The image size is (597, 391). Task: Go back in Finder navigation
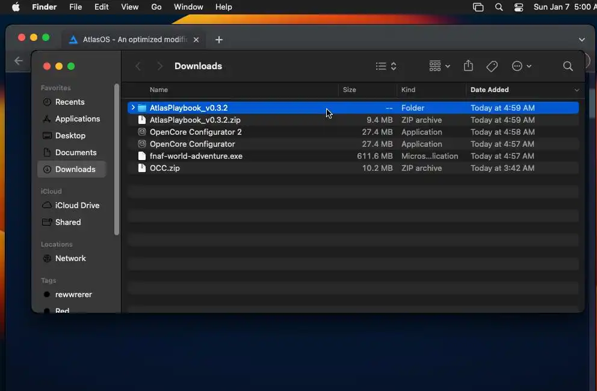[x=138, y=66]
